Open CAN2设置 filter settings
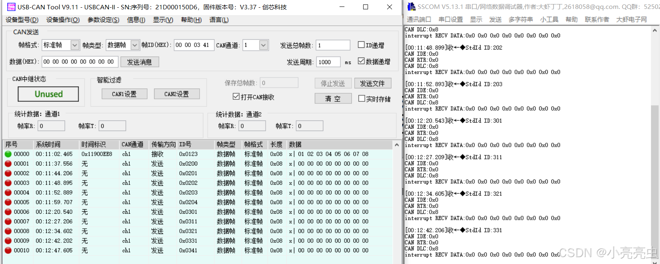660x264 pixels. (x=177, y=94)
